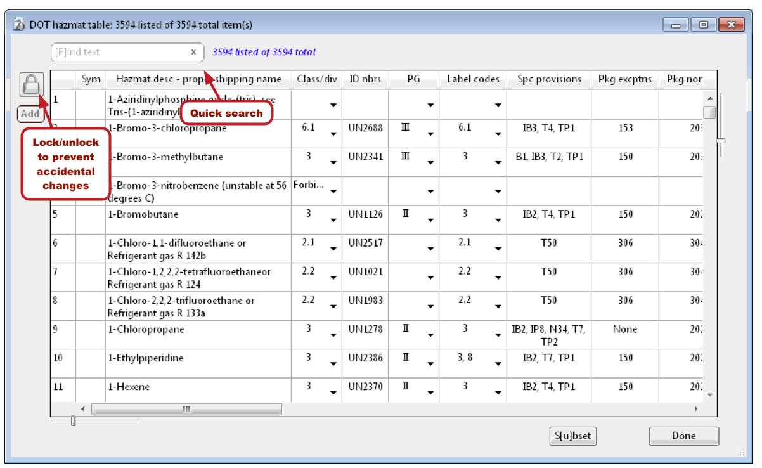Select the 1-Hexene description cell

pyautogui.click(x=198, y=389)
